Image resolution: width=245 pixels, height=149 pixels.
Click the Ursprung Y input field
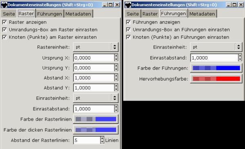click(94, 68)
